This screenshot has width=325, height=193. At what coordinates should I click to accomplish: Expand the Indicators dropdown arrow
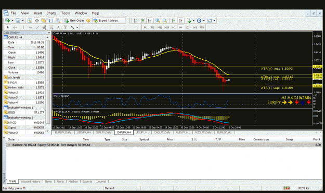pos(193,20)
